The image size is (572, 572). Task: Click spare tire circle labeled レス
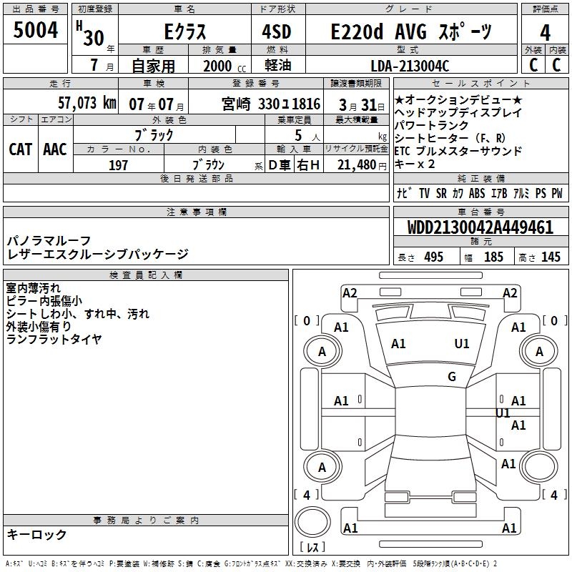click(312, 522)
